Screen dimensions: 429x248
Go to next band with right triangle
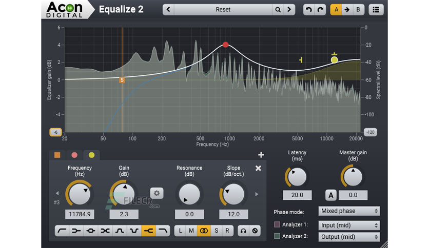257,194
